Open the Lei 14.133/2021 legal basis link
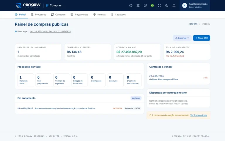The height and width of the screenshot is (141, 225). click(50, 31)
